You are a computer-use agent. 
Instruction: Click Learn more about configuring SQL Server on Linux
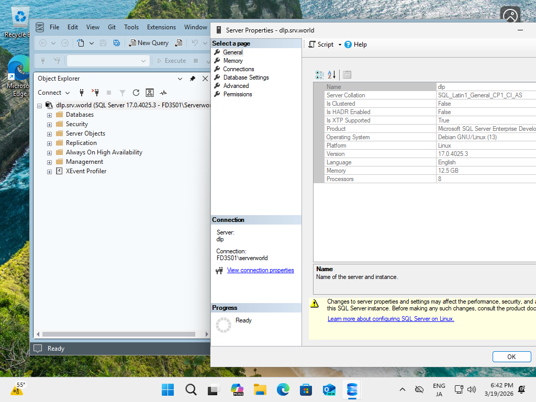pos(390,319)
